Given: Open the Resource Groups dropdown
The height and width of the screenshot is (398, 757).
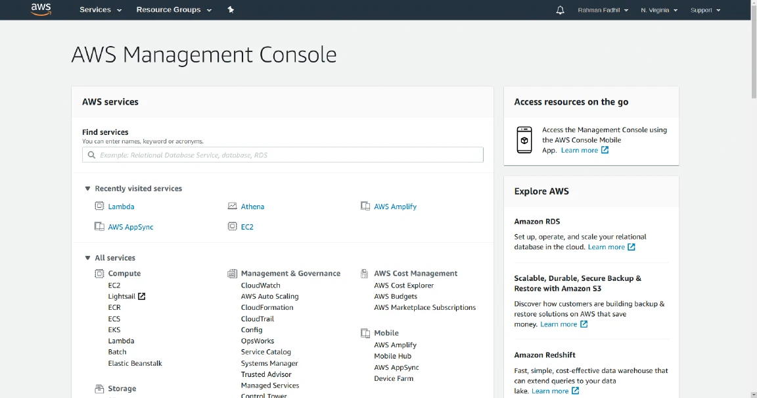Looking at the screenshot, I should (173, 10).
